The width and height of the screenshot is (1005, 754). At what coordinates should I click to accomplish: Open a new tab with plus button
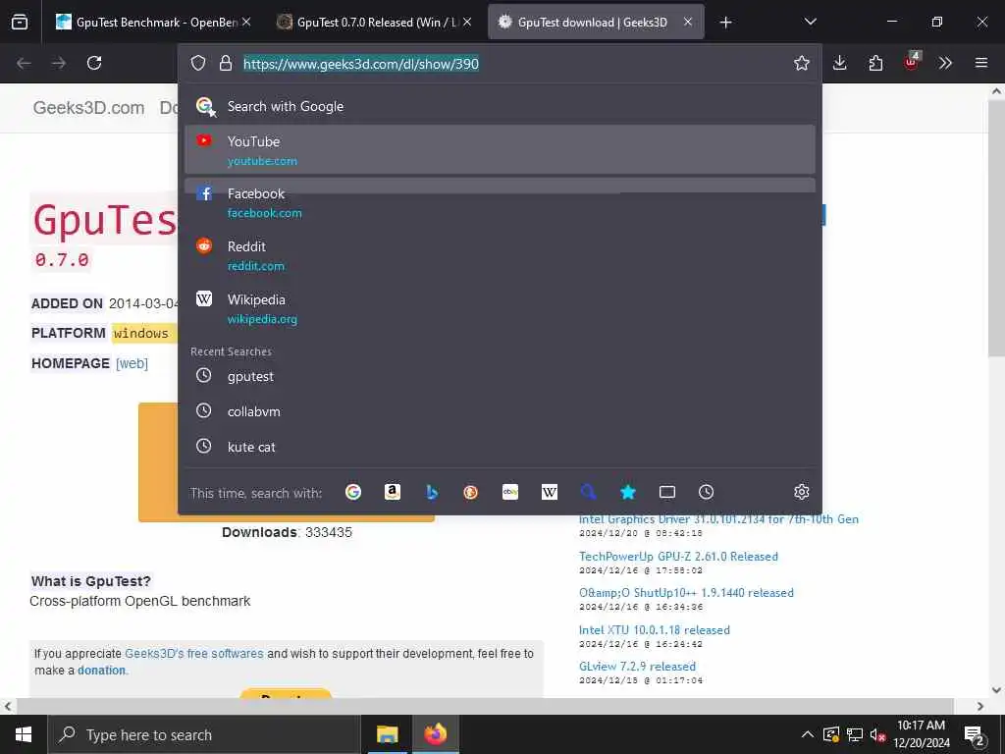(725, 23)
